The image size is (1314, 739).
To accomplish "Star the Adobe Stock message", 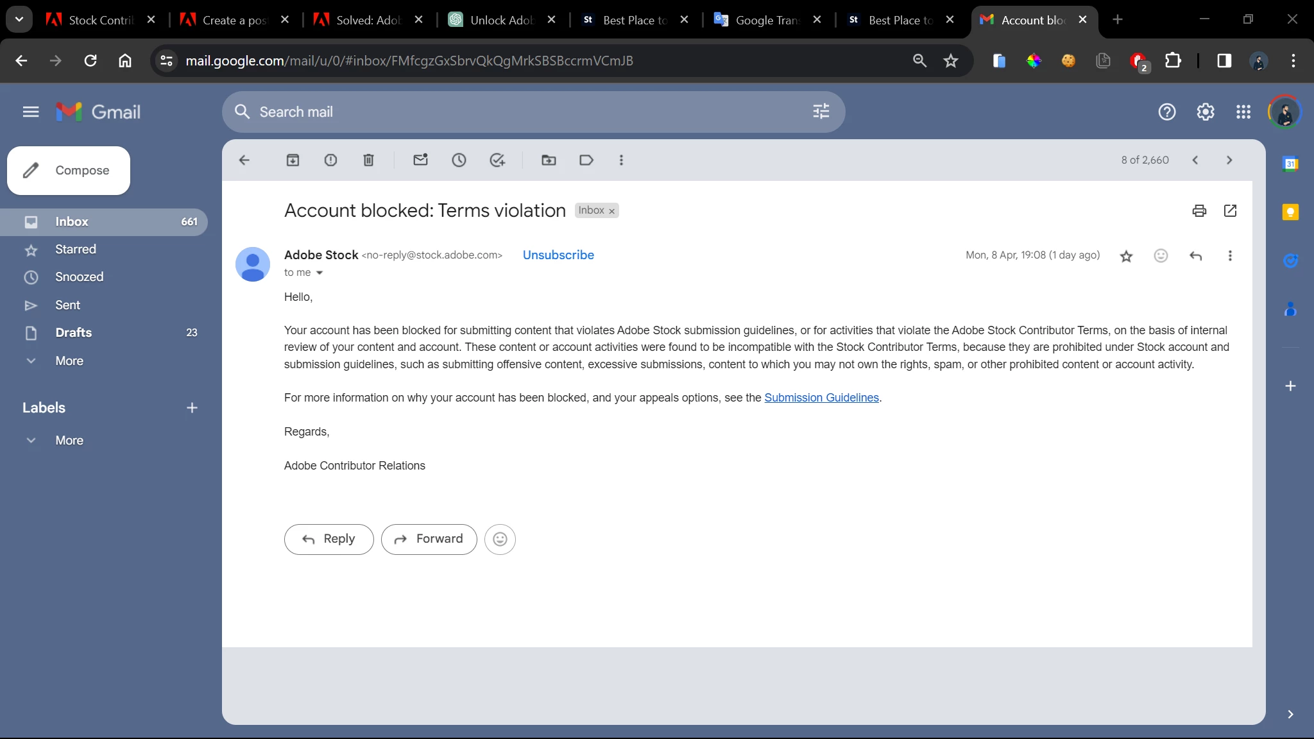I will [1126, 256].
